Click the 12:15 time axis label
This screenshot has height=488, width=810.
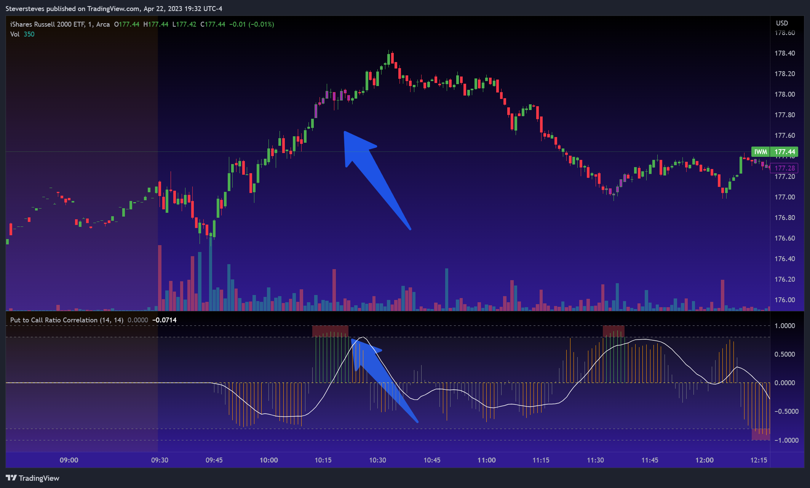(x=759, y=460)
